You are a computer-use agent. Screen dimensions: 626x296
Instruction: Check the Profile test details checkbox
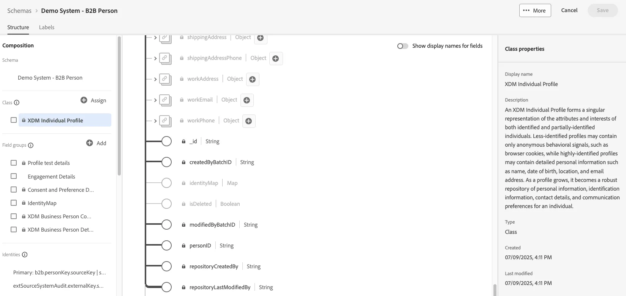coord(14,163)
